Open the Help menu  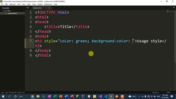[56, 4]
